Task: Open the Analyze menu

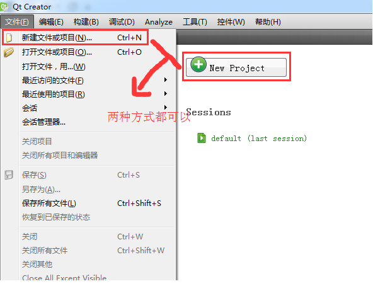Action: [x=159, y=22]
